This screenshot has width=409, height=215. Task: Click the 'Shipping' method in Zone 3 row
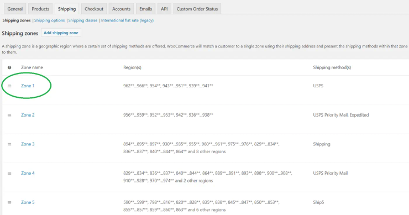tap(322, 144)
